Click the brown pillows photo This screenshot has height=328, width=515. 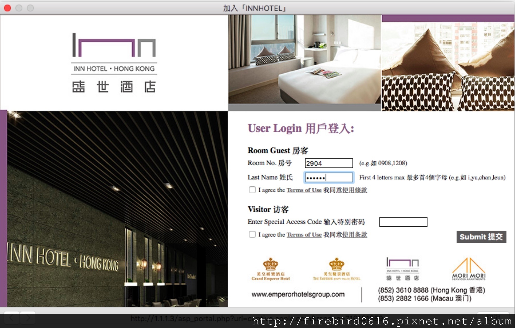click(448, 66)
